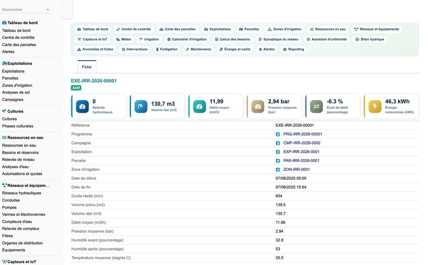
Task: Click the Écart de débit arrows icon
Action: coord(316,106)
